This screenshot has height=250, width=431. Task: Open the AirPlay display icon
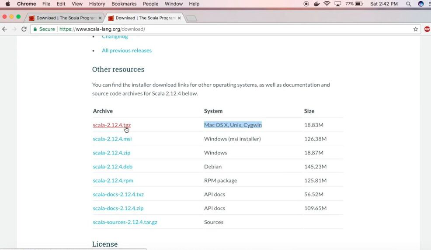(x=337, y=4)
